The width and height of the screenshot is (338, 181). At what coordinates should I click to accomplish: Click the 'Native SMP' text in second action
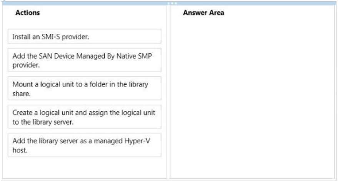pyautogui.click(x=134, y=56)
